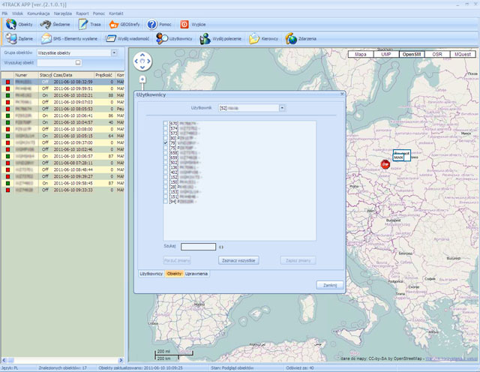Open the Kierowcy folder icon
The height and width of the screenshot is (372, 480).
point(254,38)
